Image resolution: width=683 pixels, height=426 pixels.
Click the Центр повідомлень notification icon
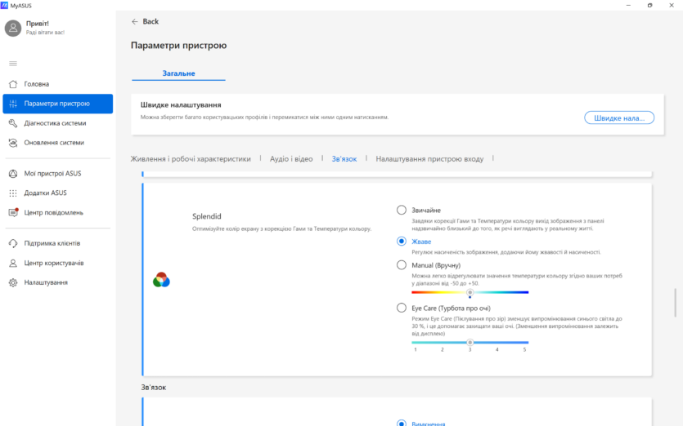click(x=13, y=212)
